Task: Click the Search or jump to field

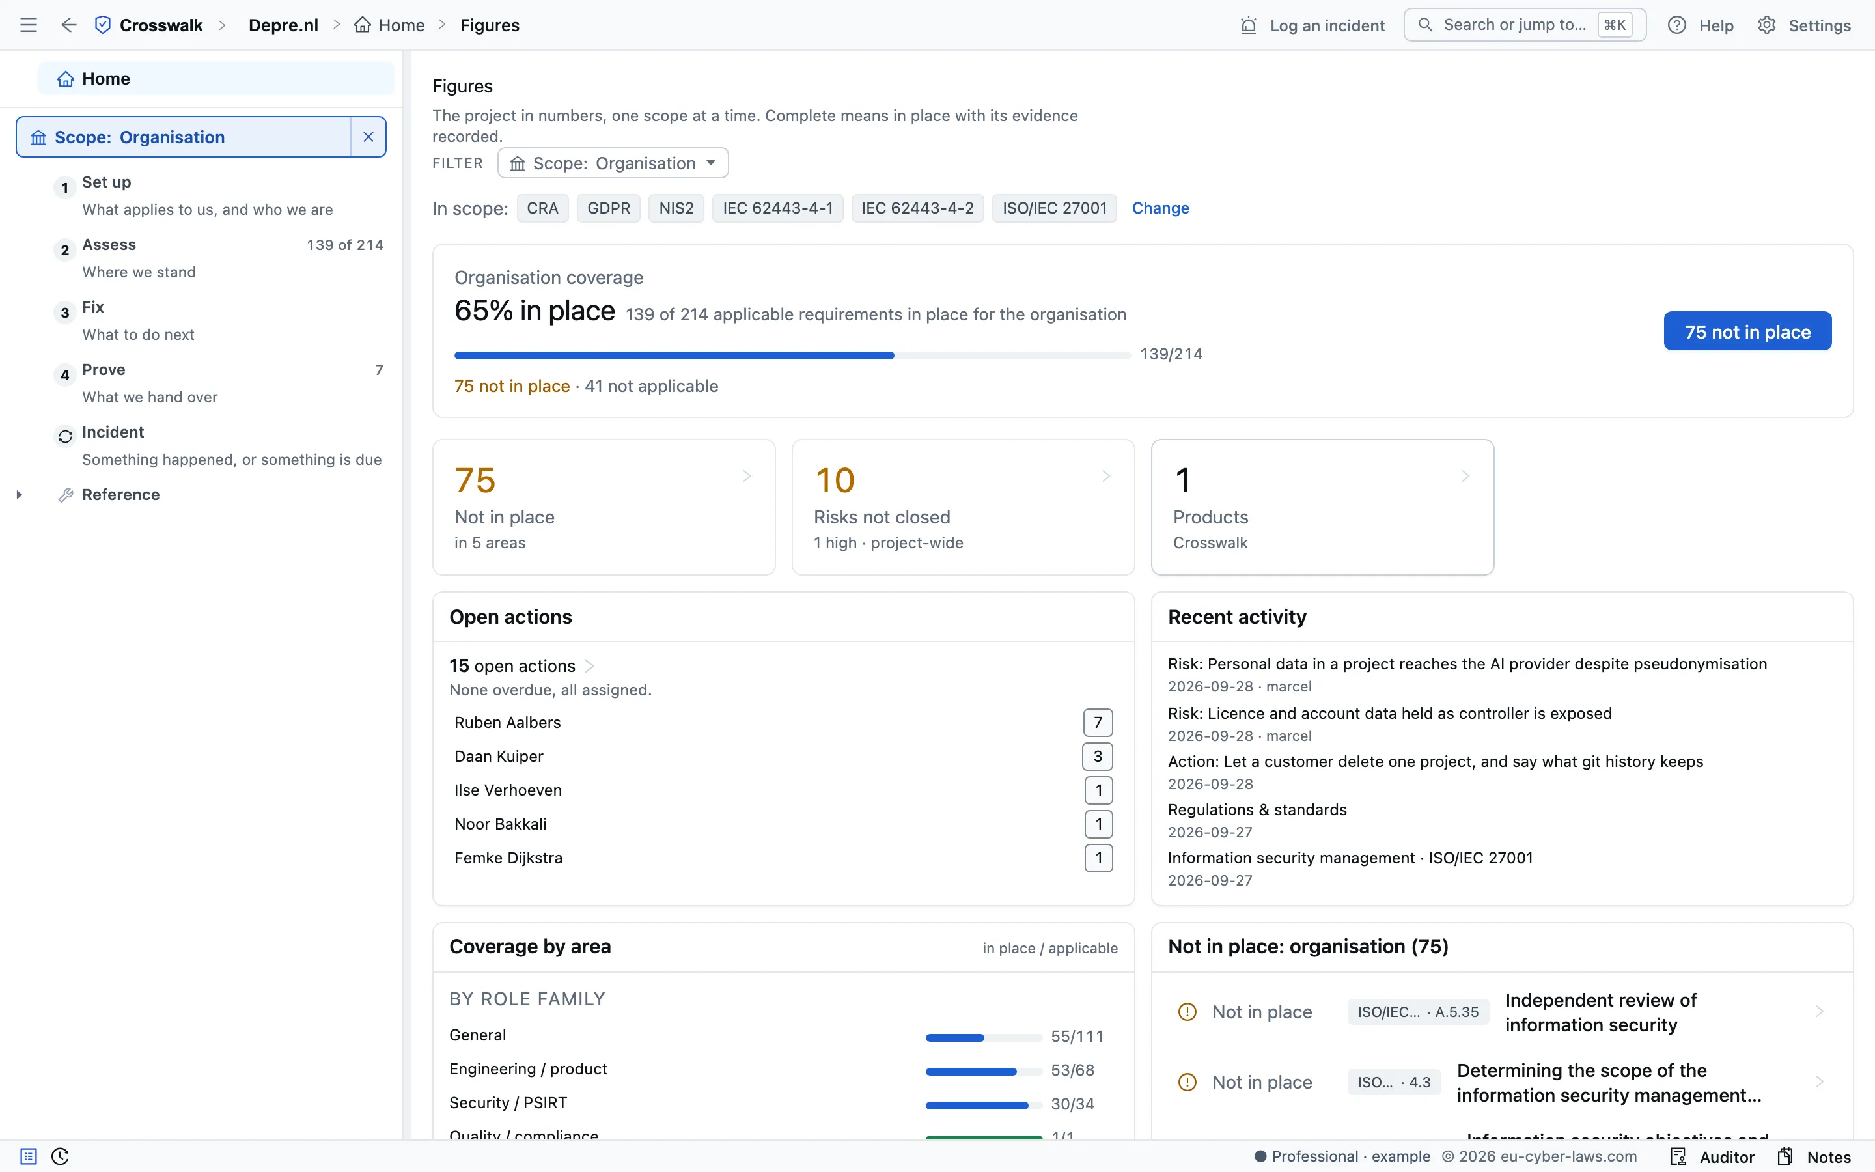Action: [x=1524, y=25]
